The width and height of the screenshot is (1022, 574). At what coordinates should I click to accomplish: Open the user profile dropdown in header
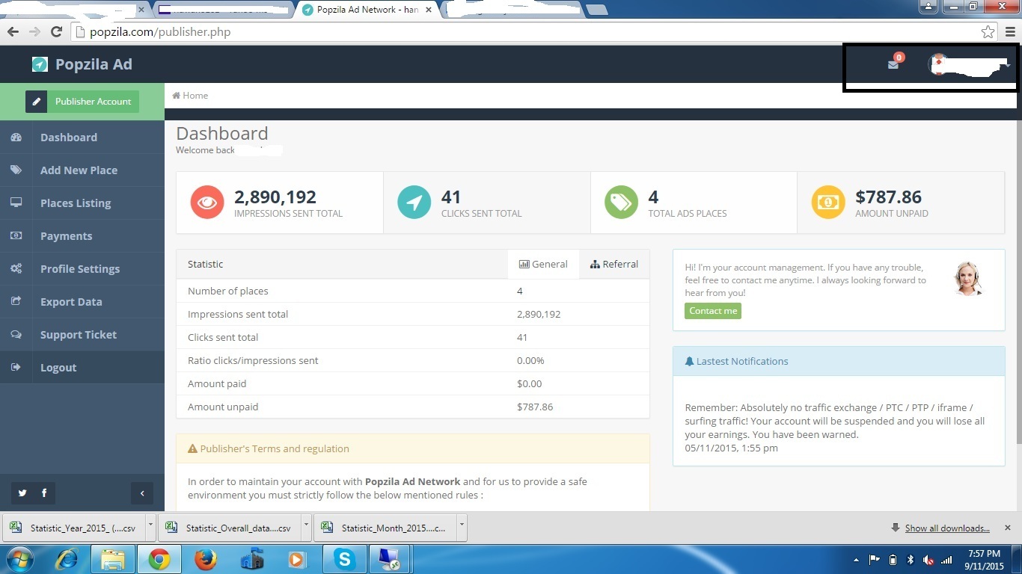tap(970, 65)
